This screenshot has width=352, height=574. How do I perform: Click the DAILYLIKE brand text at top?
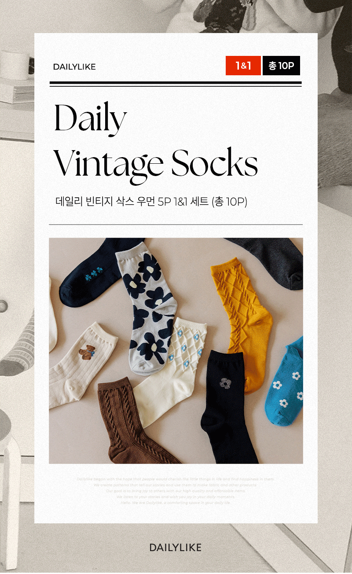click(x=74, y=67)
